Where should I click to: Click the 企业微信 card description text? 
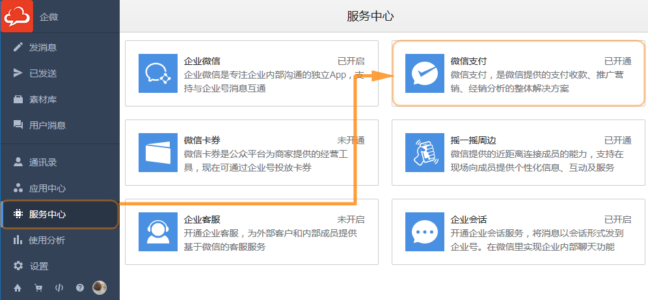(274, 82)
